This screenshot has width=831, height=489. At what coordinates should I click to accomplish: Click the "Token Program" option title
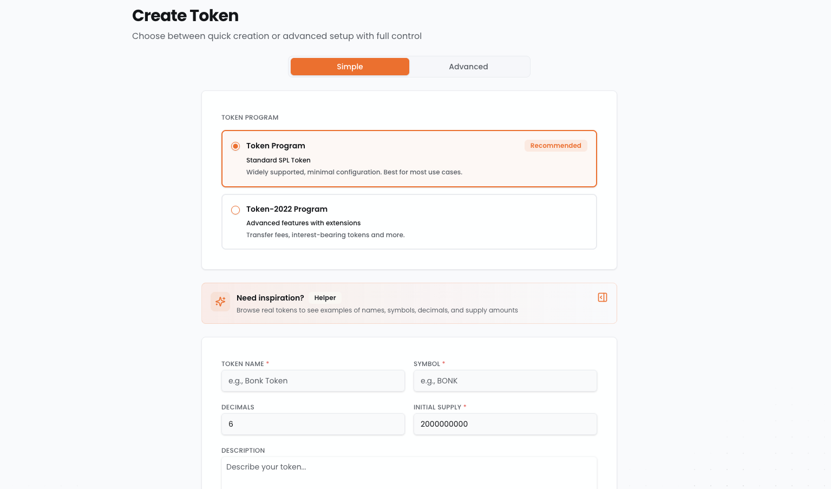coord(276,146)
